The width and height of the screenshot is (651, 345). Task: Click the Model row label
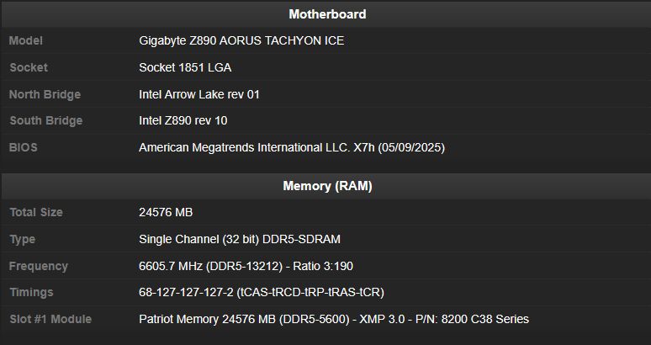[26, 40]
